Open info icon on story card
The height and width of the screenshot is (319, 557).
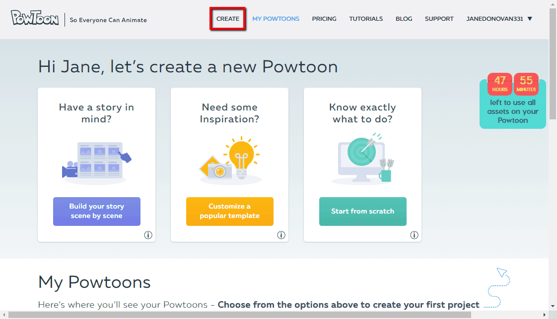tap(148, 235)
